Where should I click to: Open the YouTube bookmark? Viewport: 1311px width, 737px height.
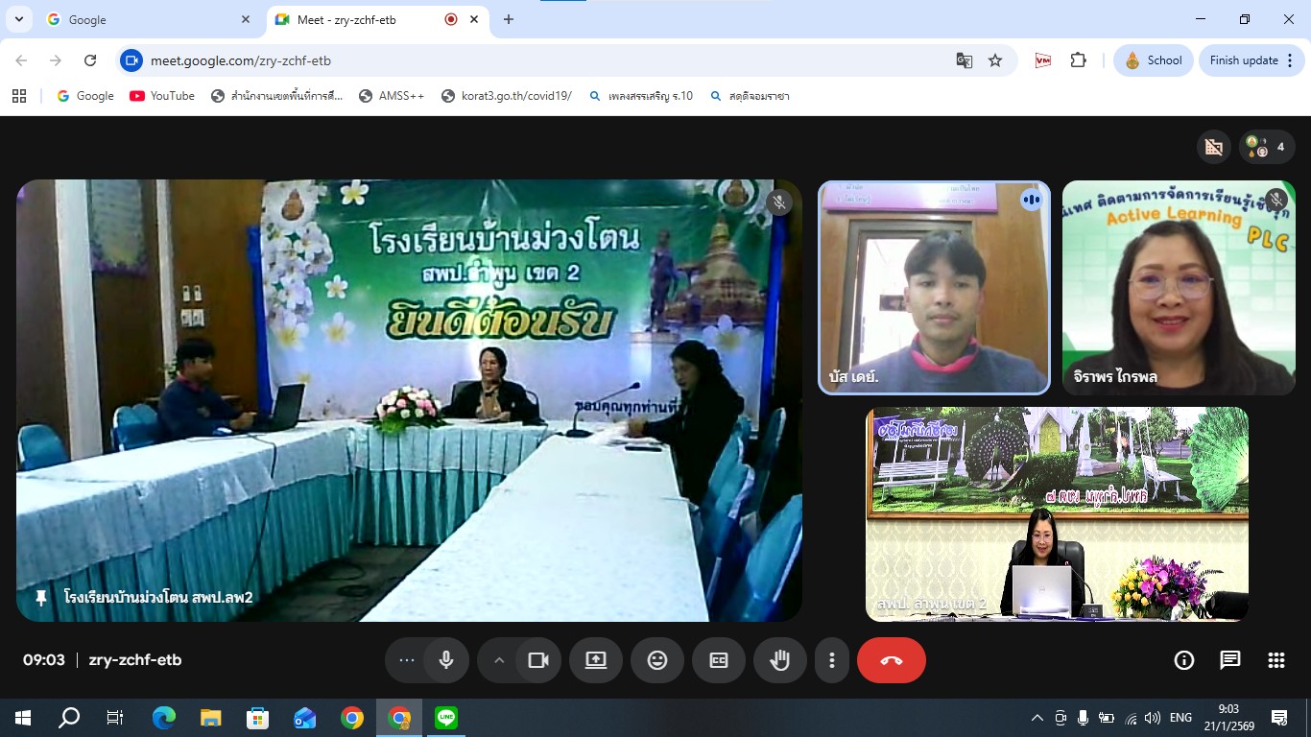click(x=162, y=96)
